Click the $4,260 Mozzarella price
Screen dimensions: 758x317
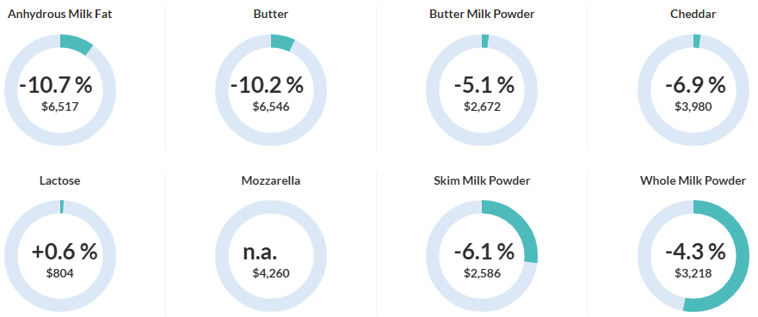(x=271, y=273)
